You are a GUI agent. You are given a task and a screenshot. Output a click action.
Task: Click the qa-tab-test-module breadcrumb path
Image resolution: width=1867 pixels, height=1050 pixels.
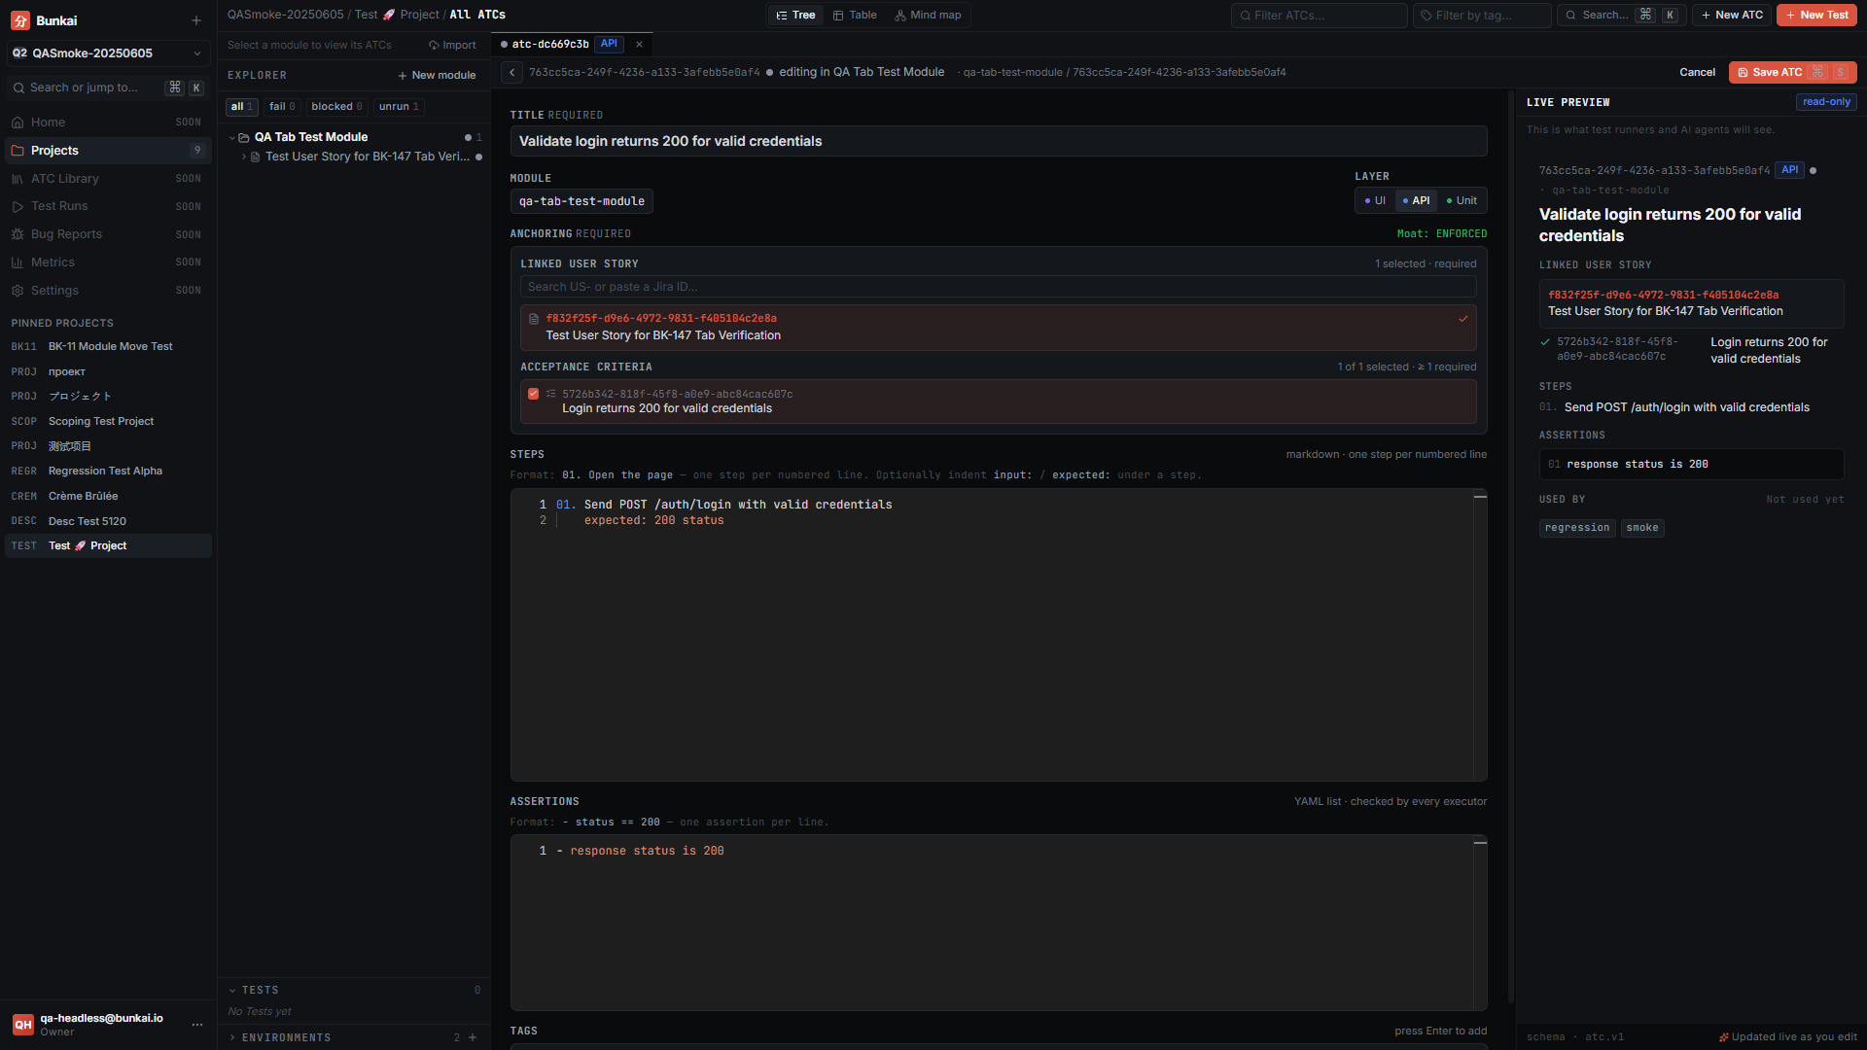point(1012,73)
